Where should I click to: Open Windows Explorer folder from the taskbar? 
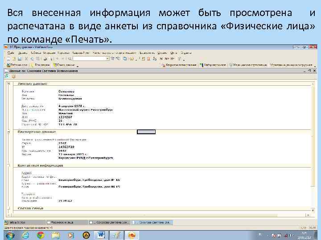[56, 235]
